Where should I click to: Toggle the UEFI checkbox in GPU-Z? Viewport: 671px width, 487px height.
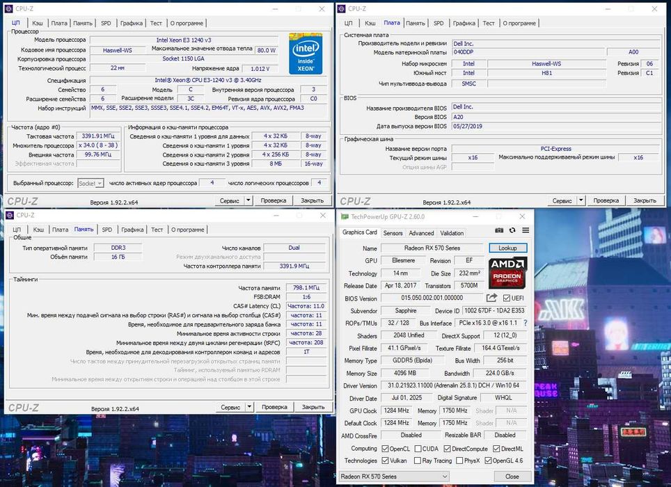click(x=507, y=298)
